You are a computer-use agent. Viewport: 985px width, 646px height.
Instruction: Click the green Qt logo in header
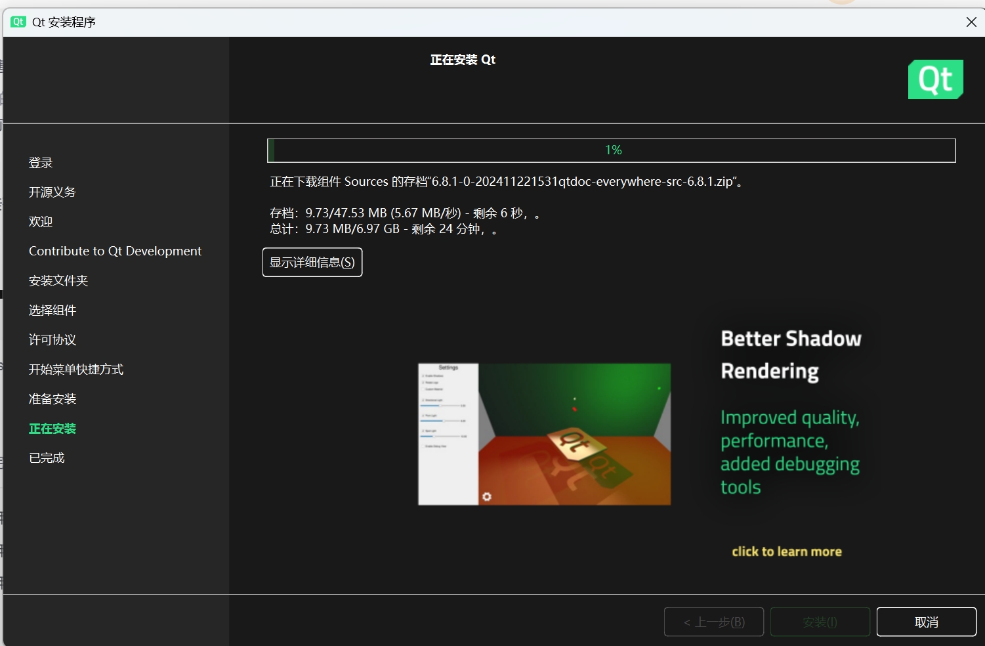coord(935,79)
